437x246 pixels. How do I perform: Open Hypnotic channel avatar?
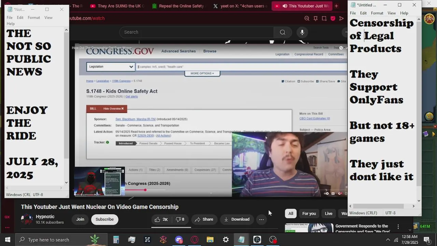[x=27, y=219]
